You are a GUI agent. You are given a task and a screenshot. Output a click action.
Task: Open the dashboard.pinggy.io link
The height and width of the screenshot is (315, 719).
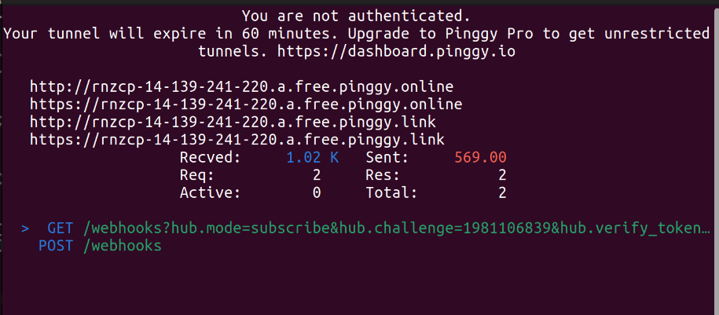tap(397, 52)
